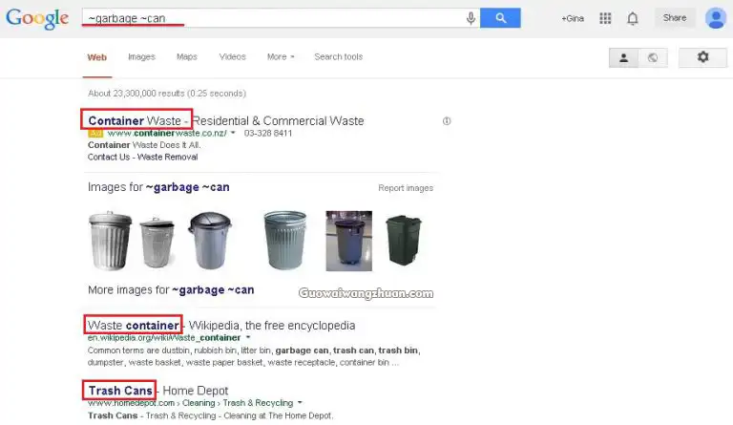Viewport: 733px width, 425px height.
Task: Open Container Waste ad result title
Action: (x=226, y=120)
